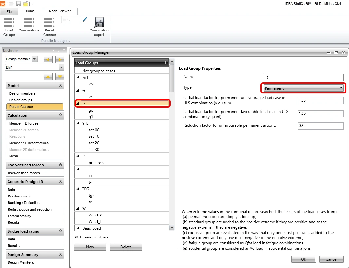Switch to the Home tab

[30, 11]
